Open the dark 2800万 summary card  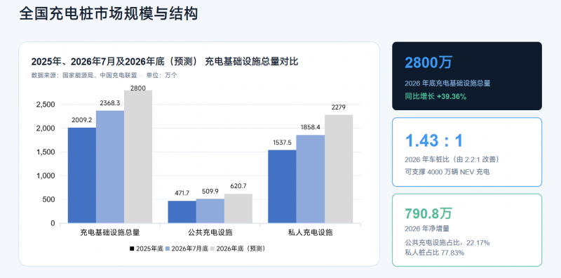467,76
